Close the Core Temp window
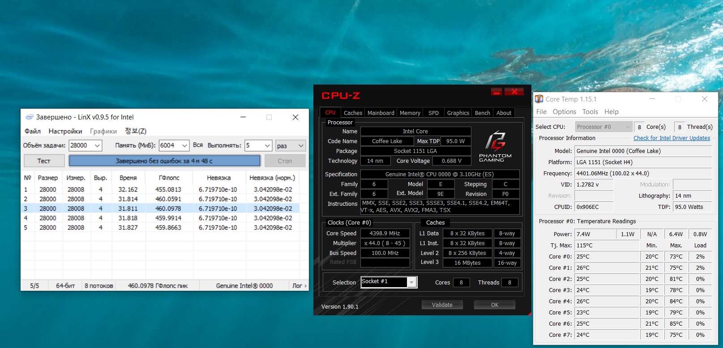Viewport: 723px width, 348px height. (x=705, y=99)
